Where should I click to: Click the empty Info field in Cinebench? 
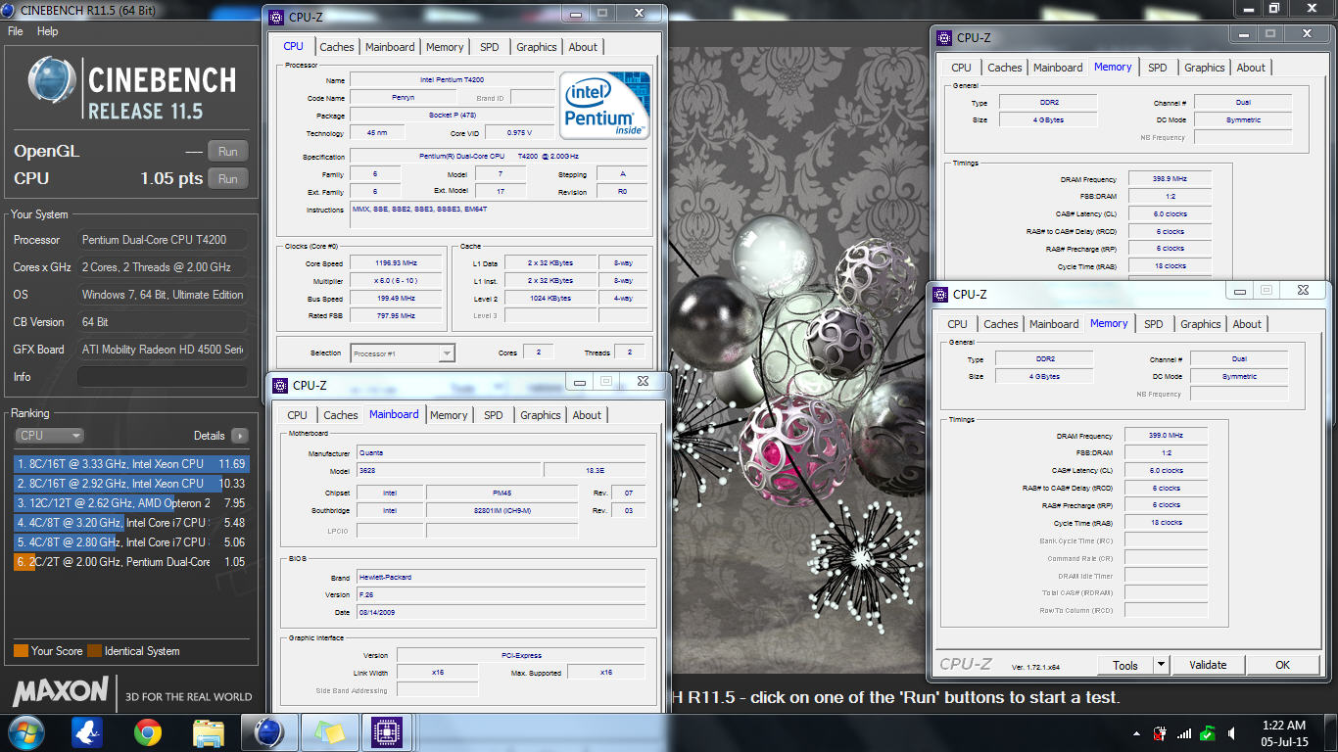[x=163, y=377]
